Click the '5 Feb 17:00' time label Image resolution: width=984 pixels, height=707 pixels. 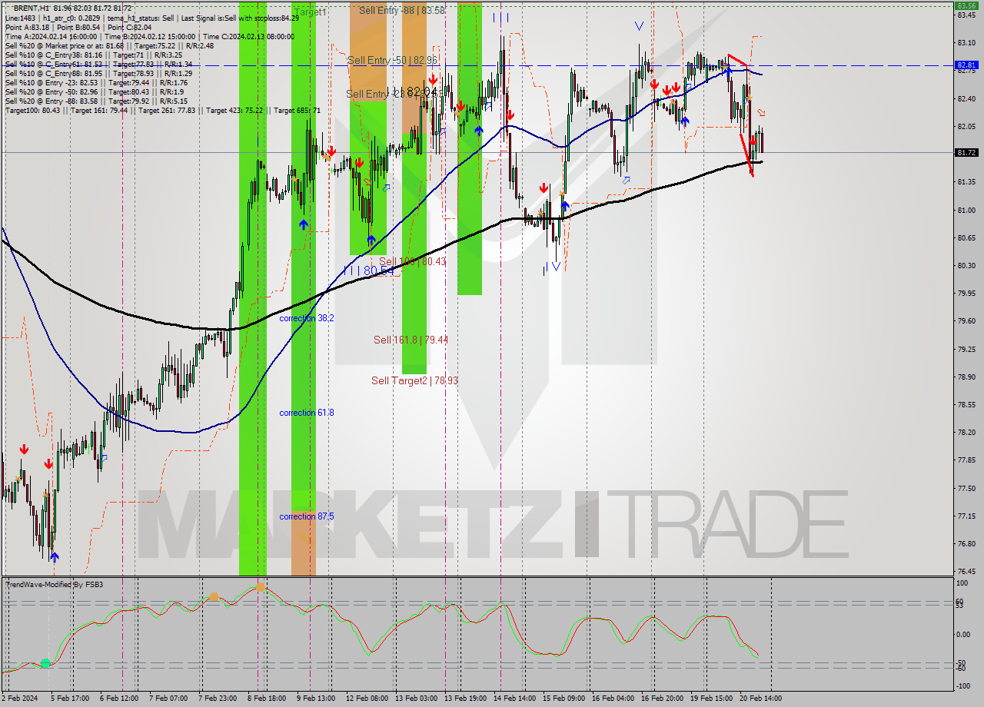point(68,699)
